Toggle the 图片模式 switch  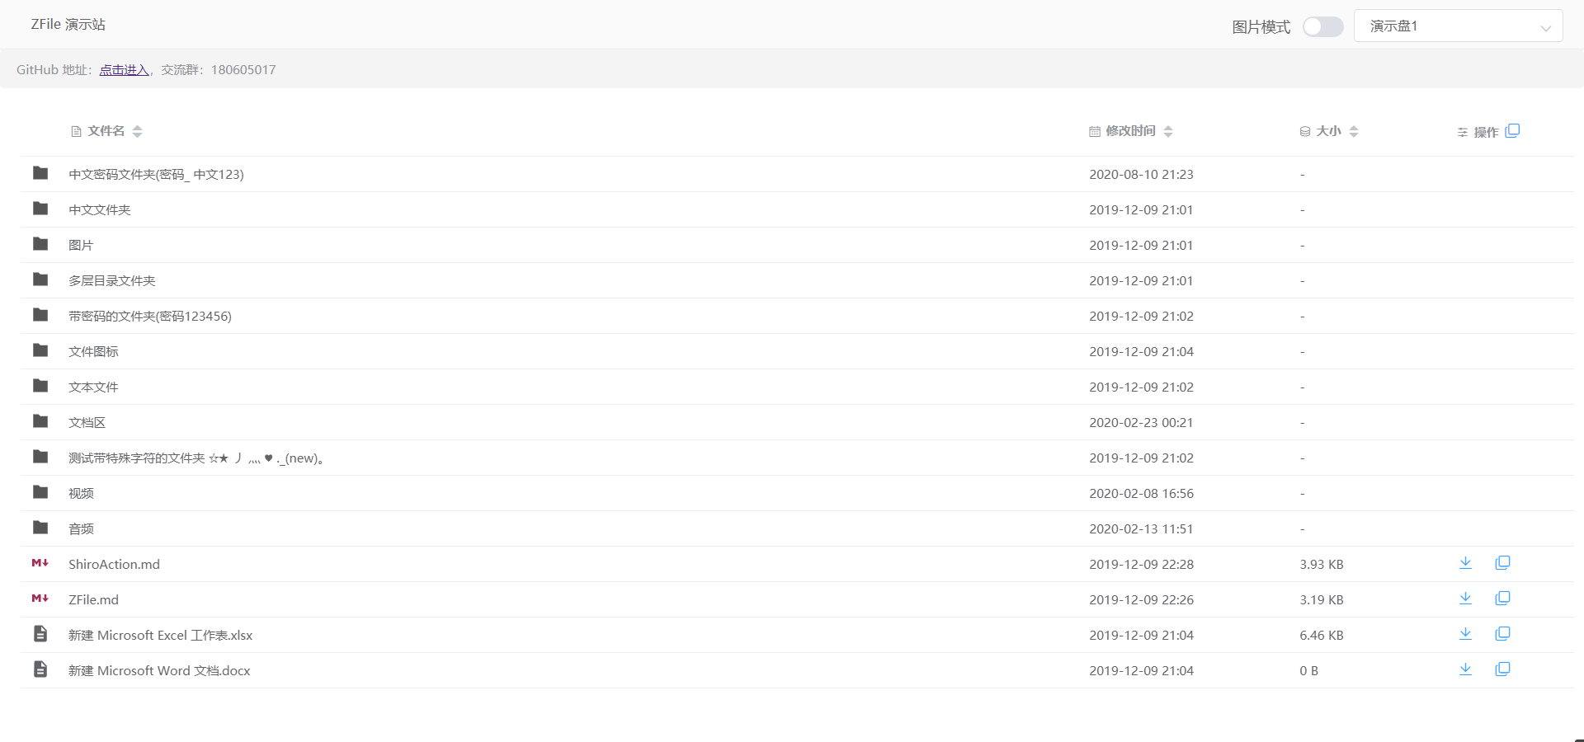pyautogui.click(x=1323, y=27)
